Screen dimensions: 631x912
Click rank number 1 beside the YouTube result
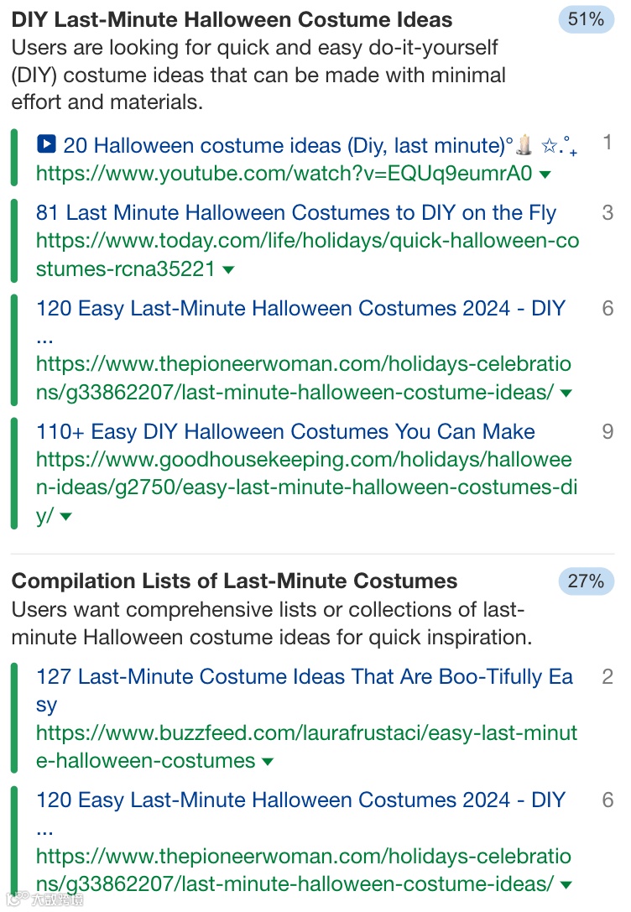608,143
